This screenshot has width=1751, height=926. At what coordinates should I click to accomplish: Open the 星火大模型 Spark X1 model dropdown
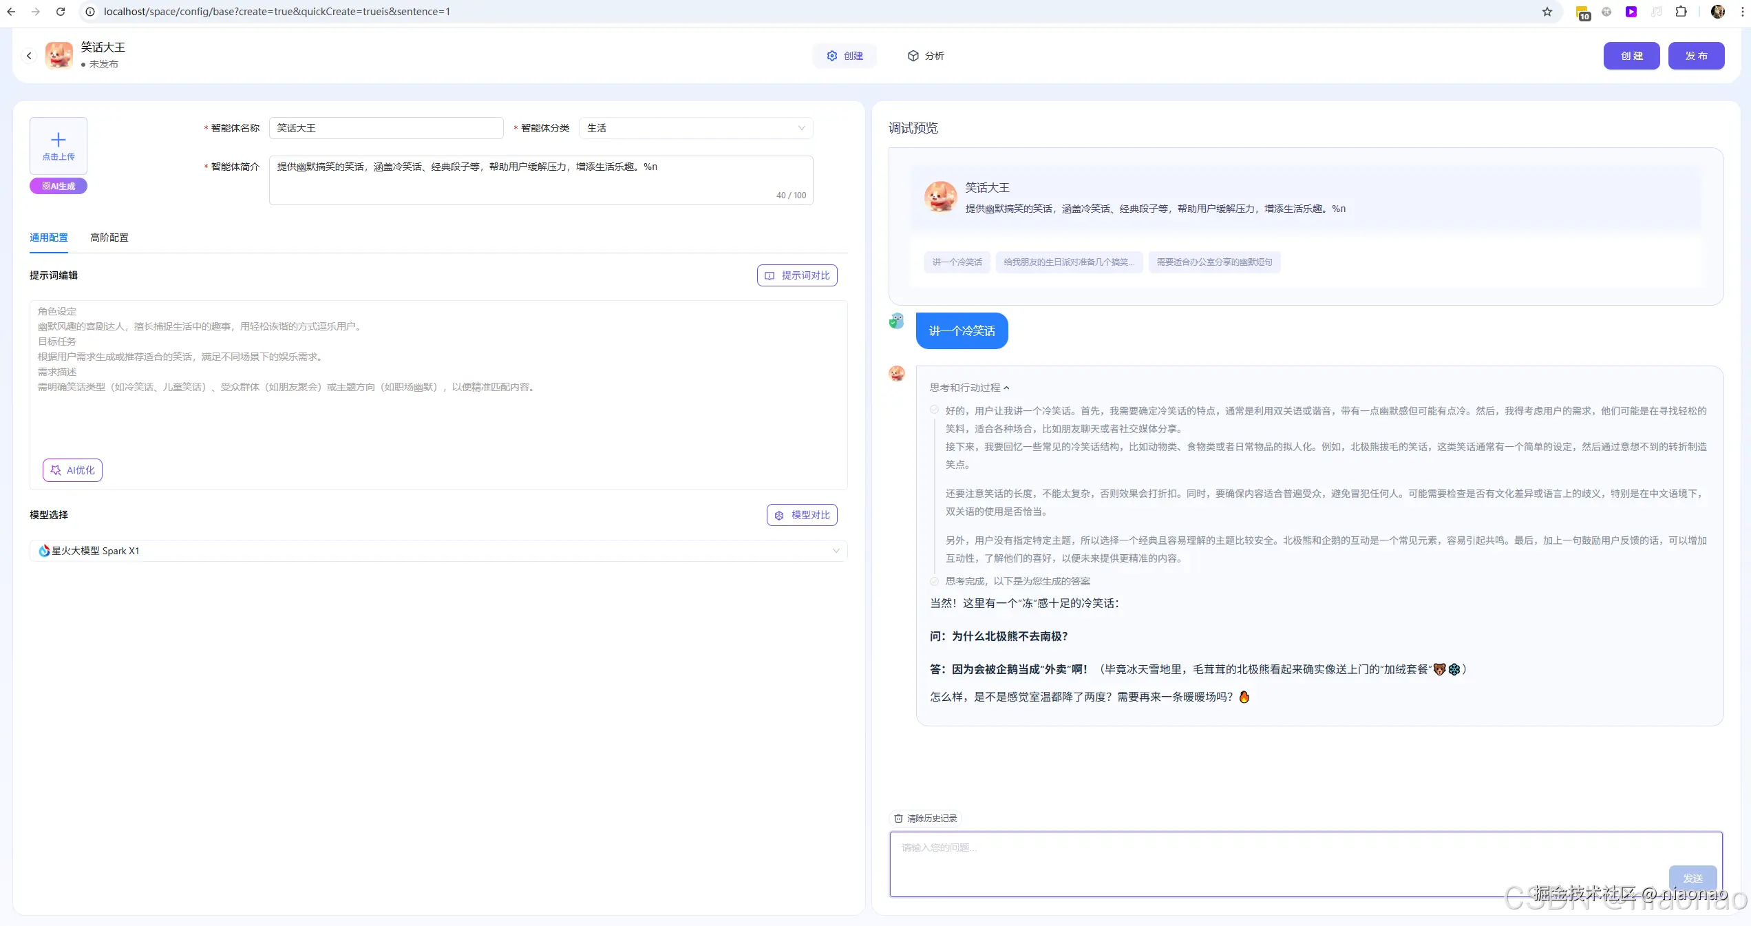[x=438, y=551]
